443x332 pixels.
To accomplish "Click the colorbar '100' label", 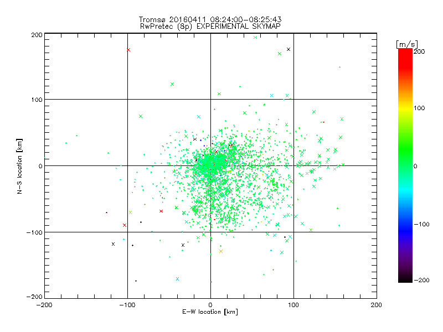I will 419,108.
